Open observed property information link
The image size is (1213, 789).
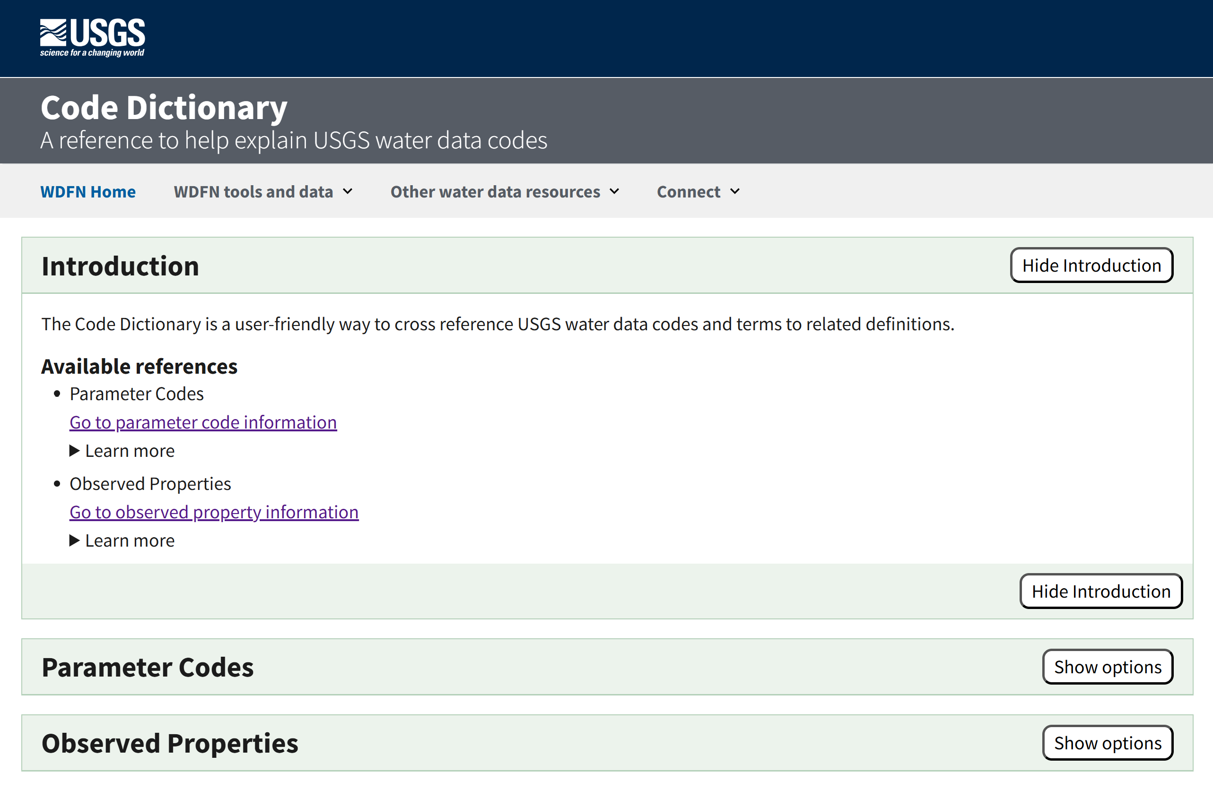(214, 512)
